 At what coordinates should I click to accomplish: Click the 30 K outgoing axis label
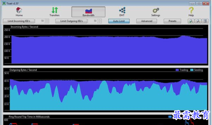[6, 89]
